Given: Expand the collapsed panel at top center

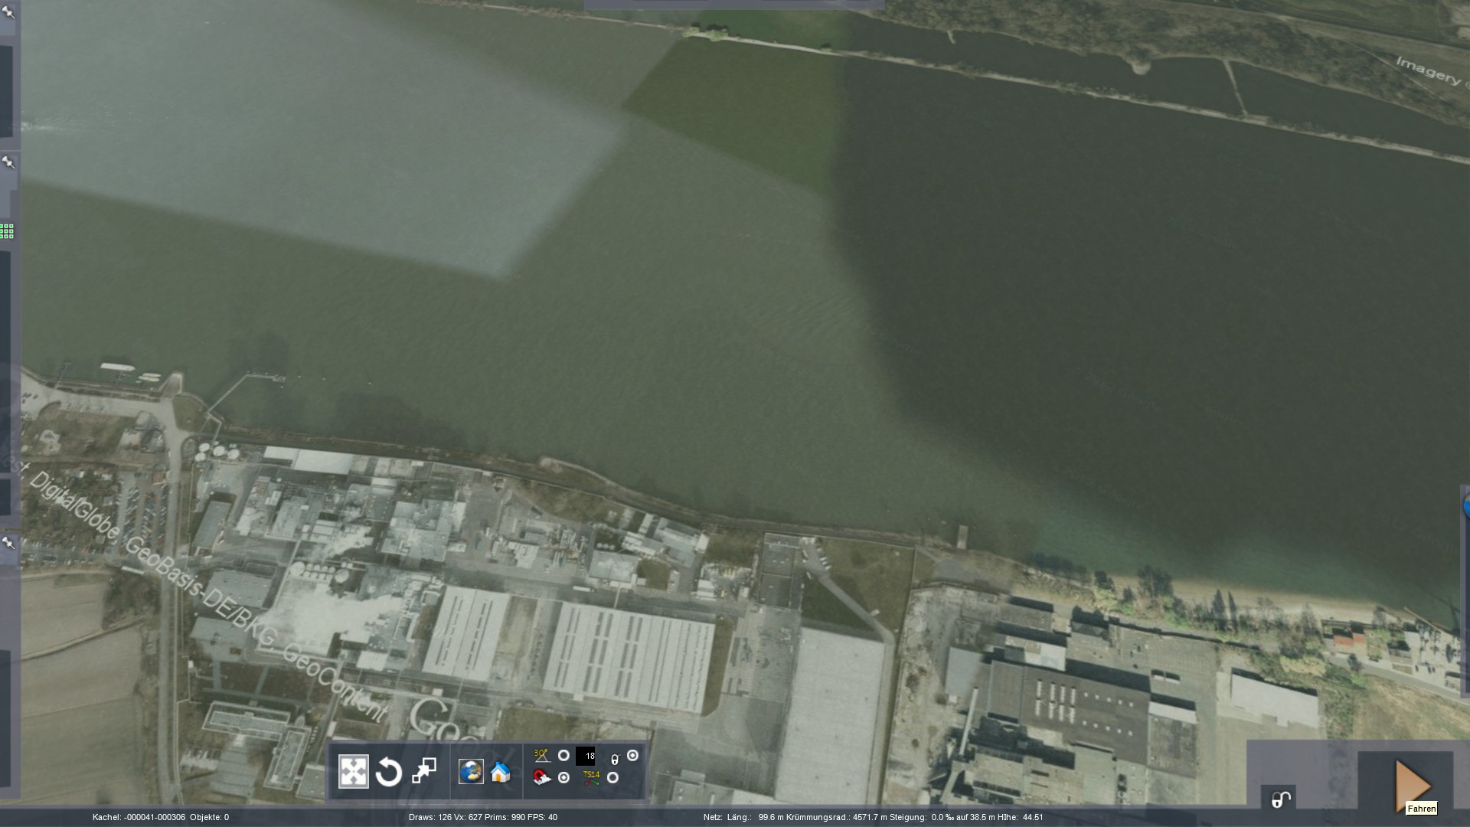Looking at the screenshot, I should pyautogui.click(x=734, y=5).
